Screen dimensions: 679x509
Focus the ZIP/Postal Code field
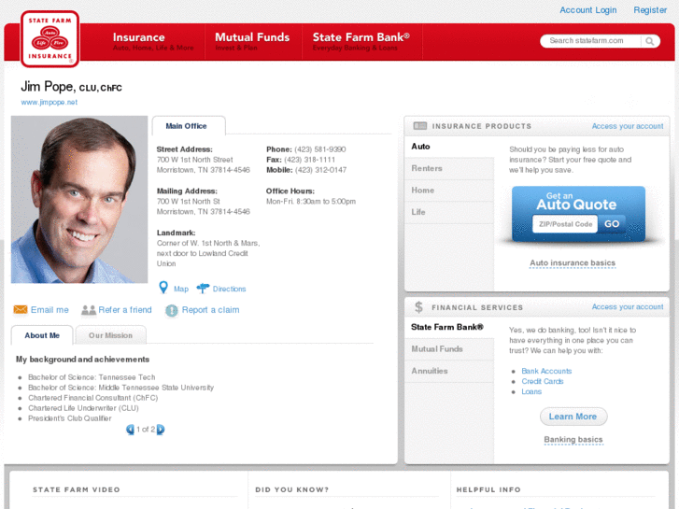[x=565, y=224]
